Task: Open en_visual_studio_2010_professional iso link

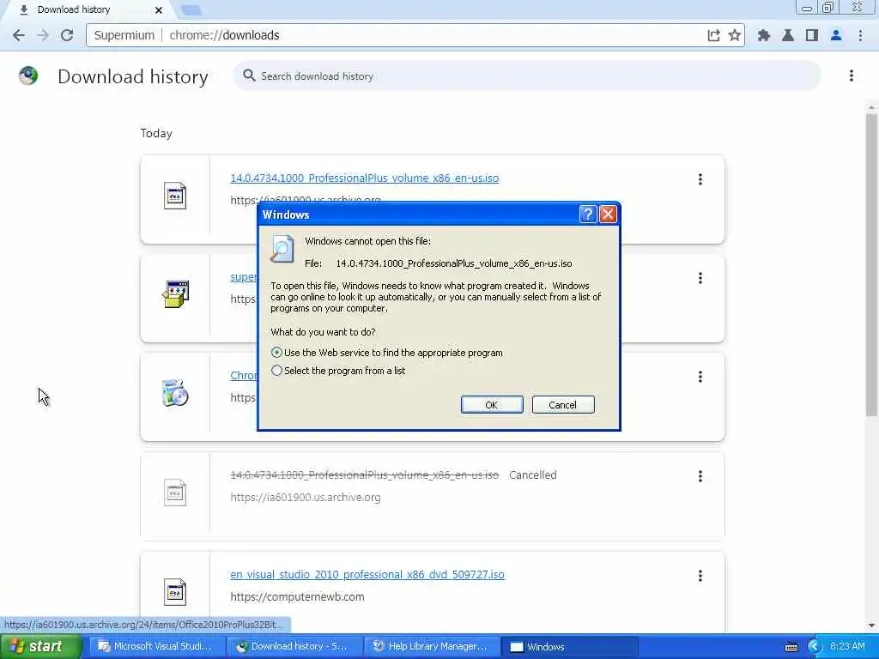Action: pyautogui.click(x=367, y=574)
